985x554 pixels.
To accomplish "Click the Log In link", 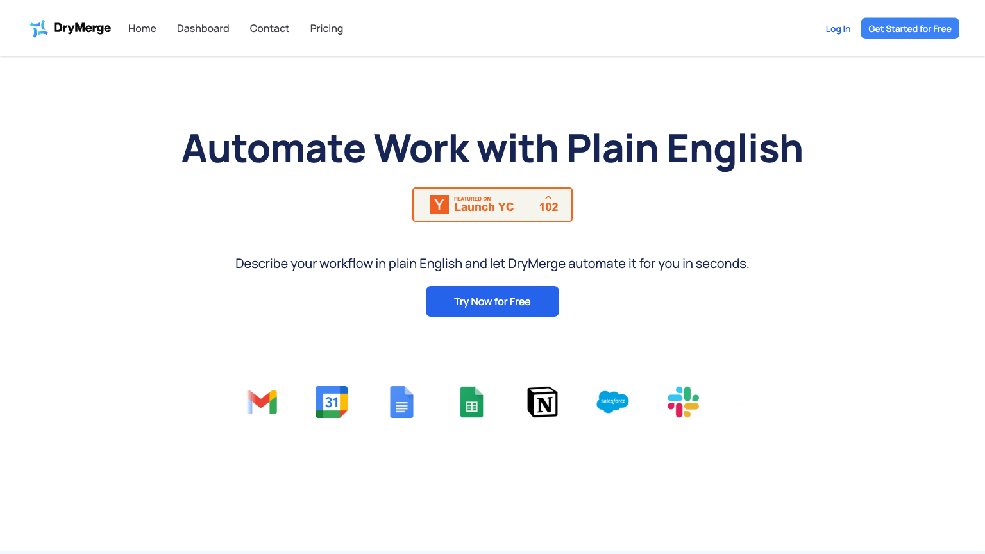I will (838, 29).
